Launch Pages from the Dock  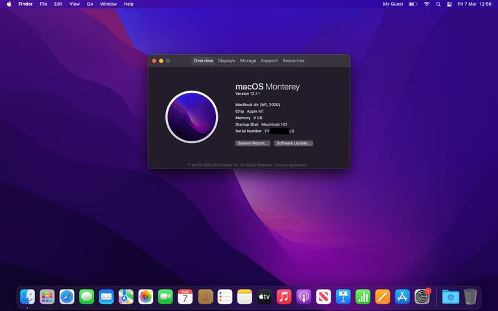coord(383,297)
